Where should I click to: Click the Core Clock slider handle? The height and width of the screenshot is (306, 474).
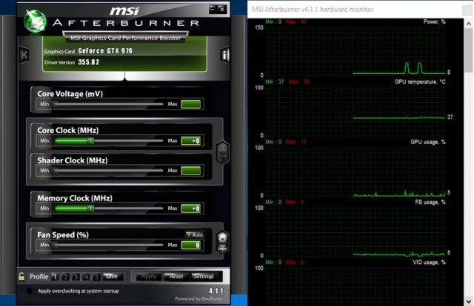pos(90,140)
